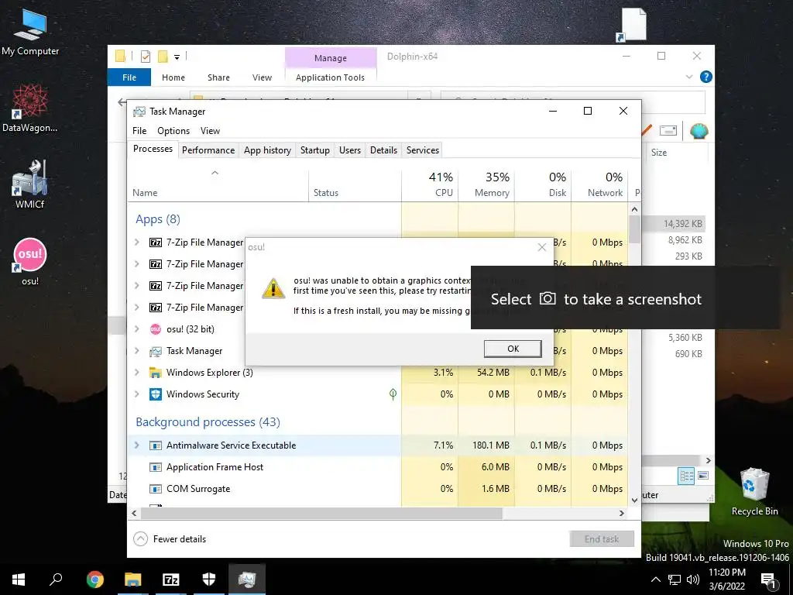Sort processes by Memory column
The image size is (793, 595).
(486, 184)
